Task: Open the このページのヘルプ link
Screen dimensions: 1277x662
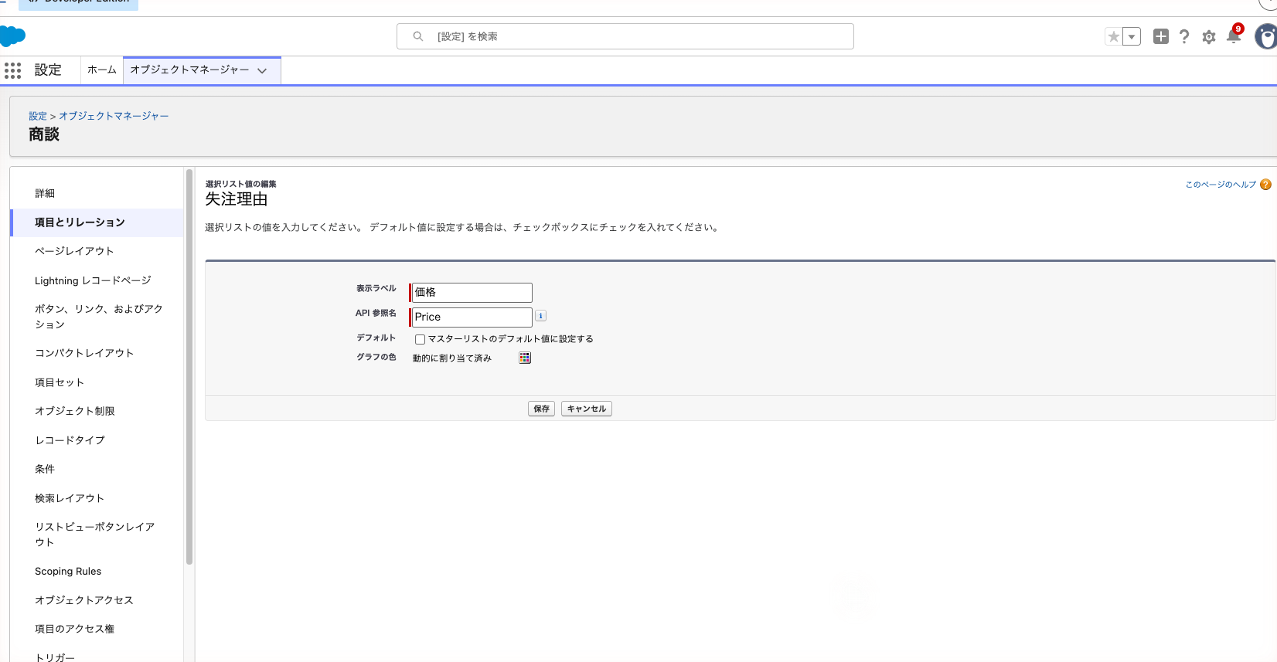Action: (1221, 185)
